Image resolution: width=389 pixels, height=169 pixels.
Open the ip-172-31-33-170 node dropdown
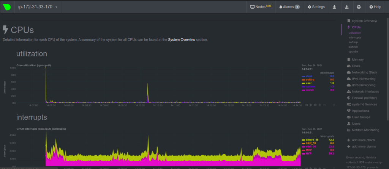click(x=38, y=7)
